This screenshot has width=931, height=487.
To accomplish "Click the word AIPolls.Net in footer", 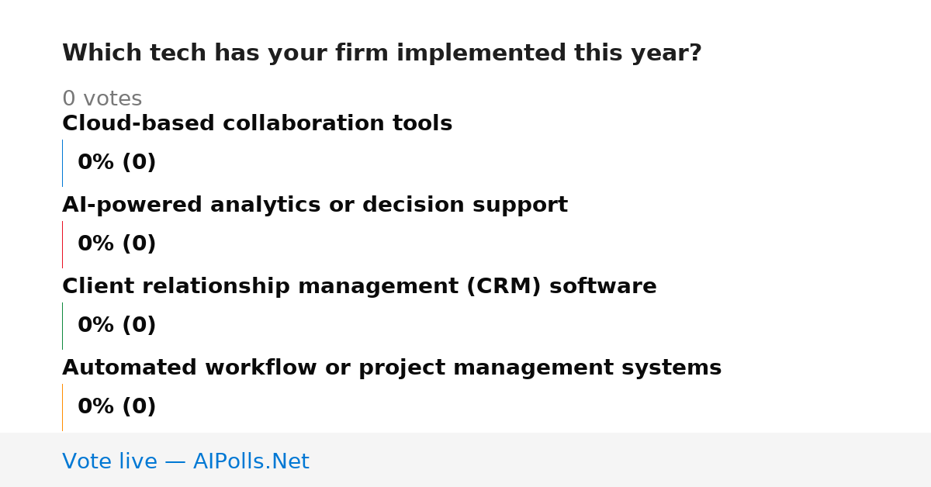I will pos(251,462).
